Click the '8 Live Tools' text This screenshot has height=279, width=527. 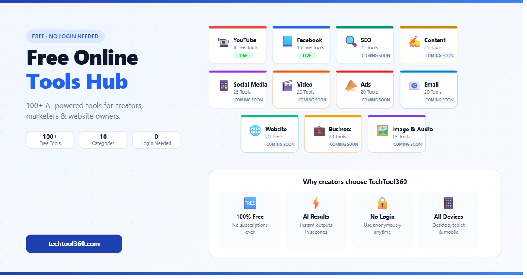click(245, 47)
